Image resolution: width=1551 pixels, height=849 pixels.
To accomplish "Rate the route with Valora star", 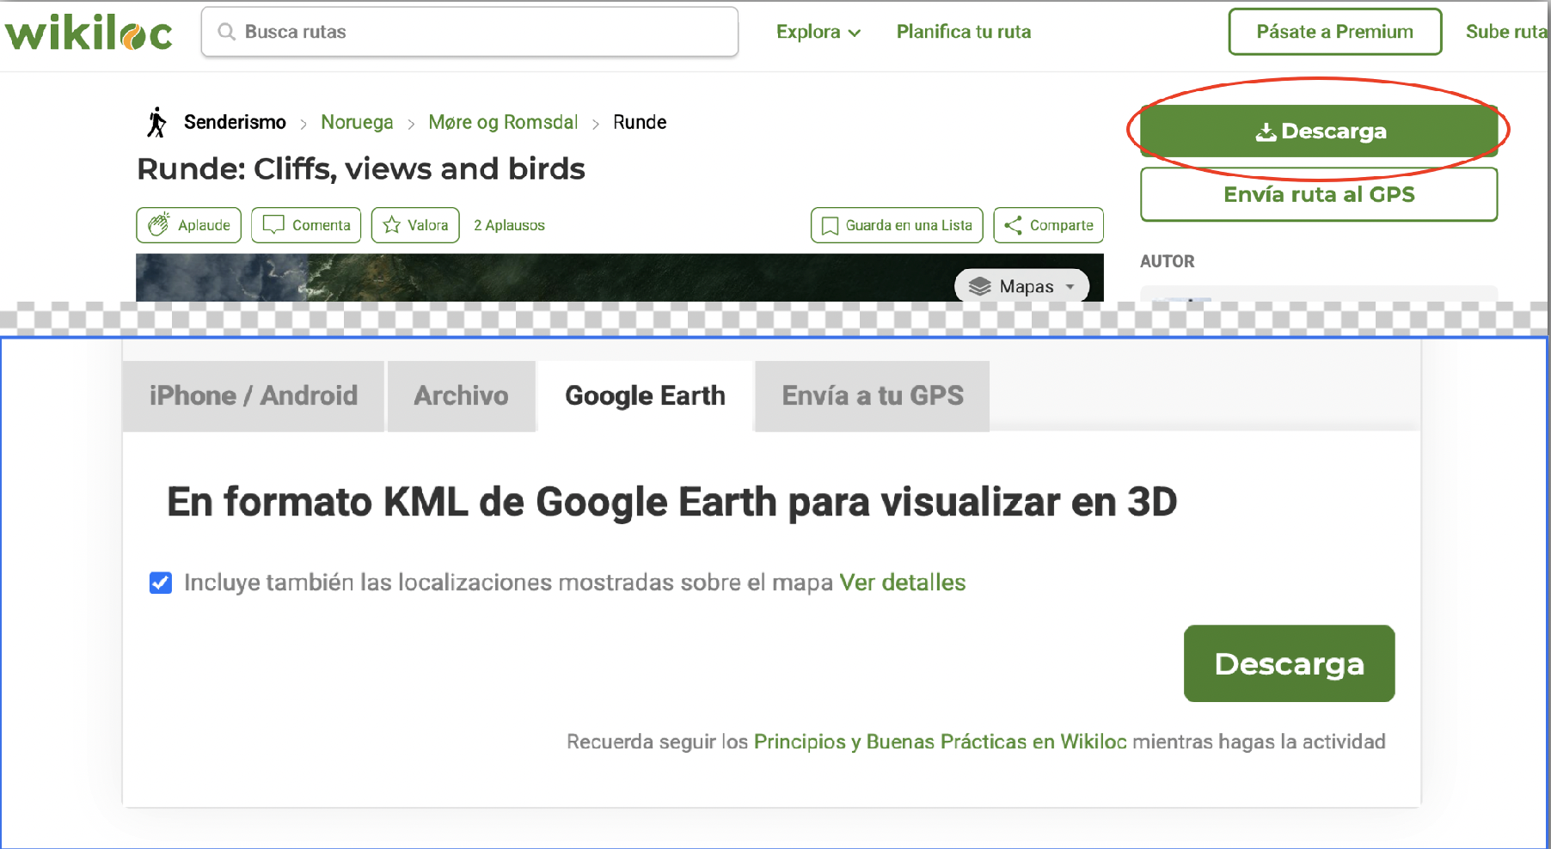I will [x=415, y=225].
